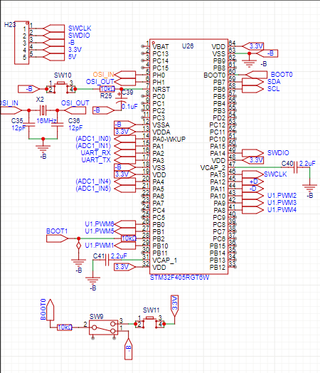Image resolution: width=320 pixels, height=373 pixels.
Task: Click the orange OSI_IN net label at PH0
Action: point(103,75)
